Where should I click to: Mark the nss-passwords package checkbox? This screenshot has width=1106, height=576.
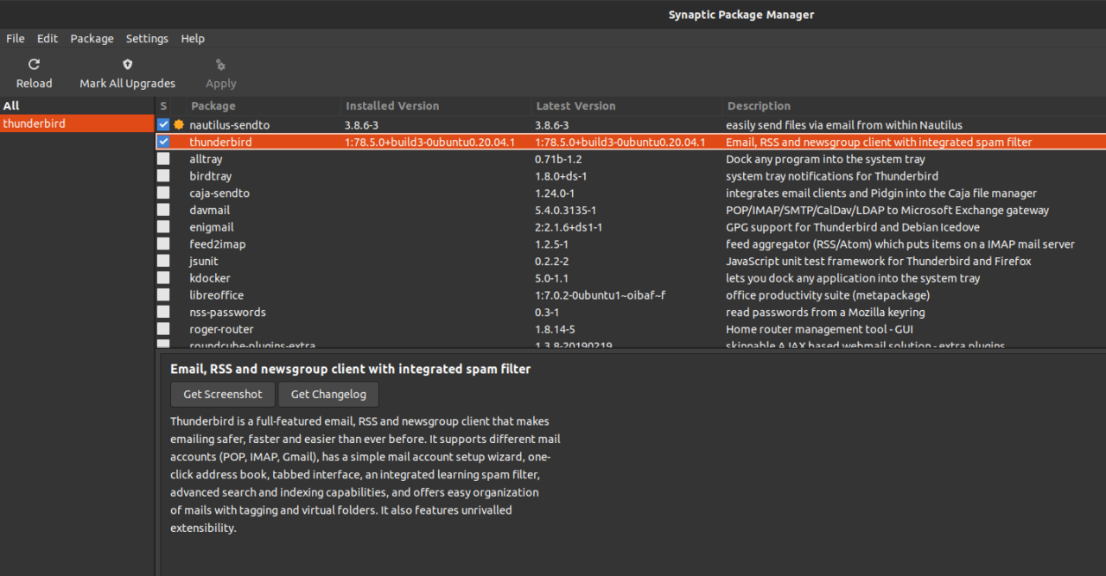pyautogui.click(x=163, y=312)
